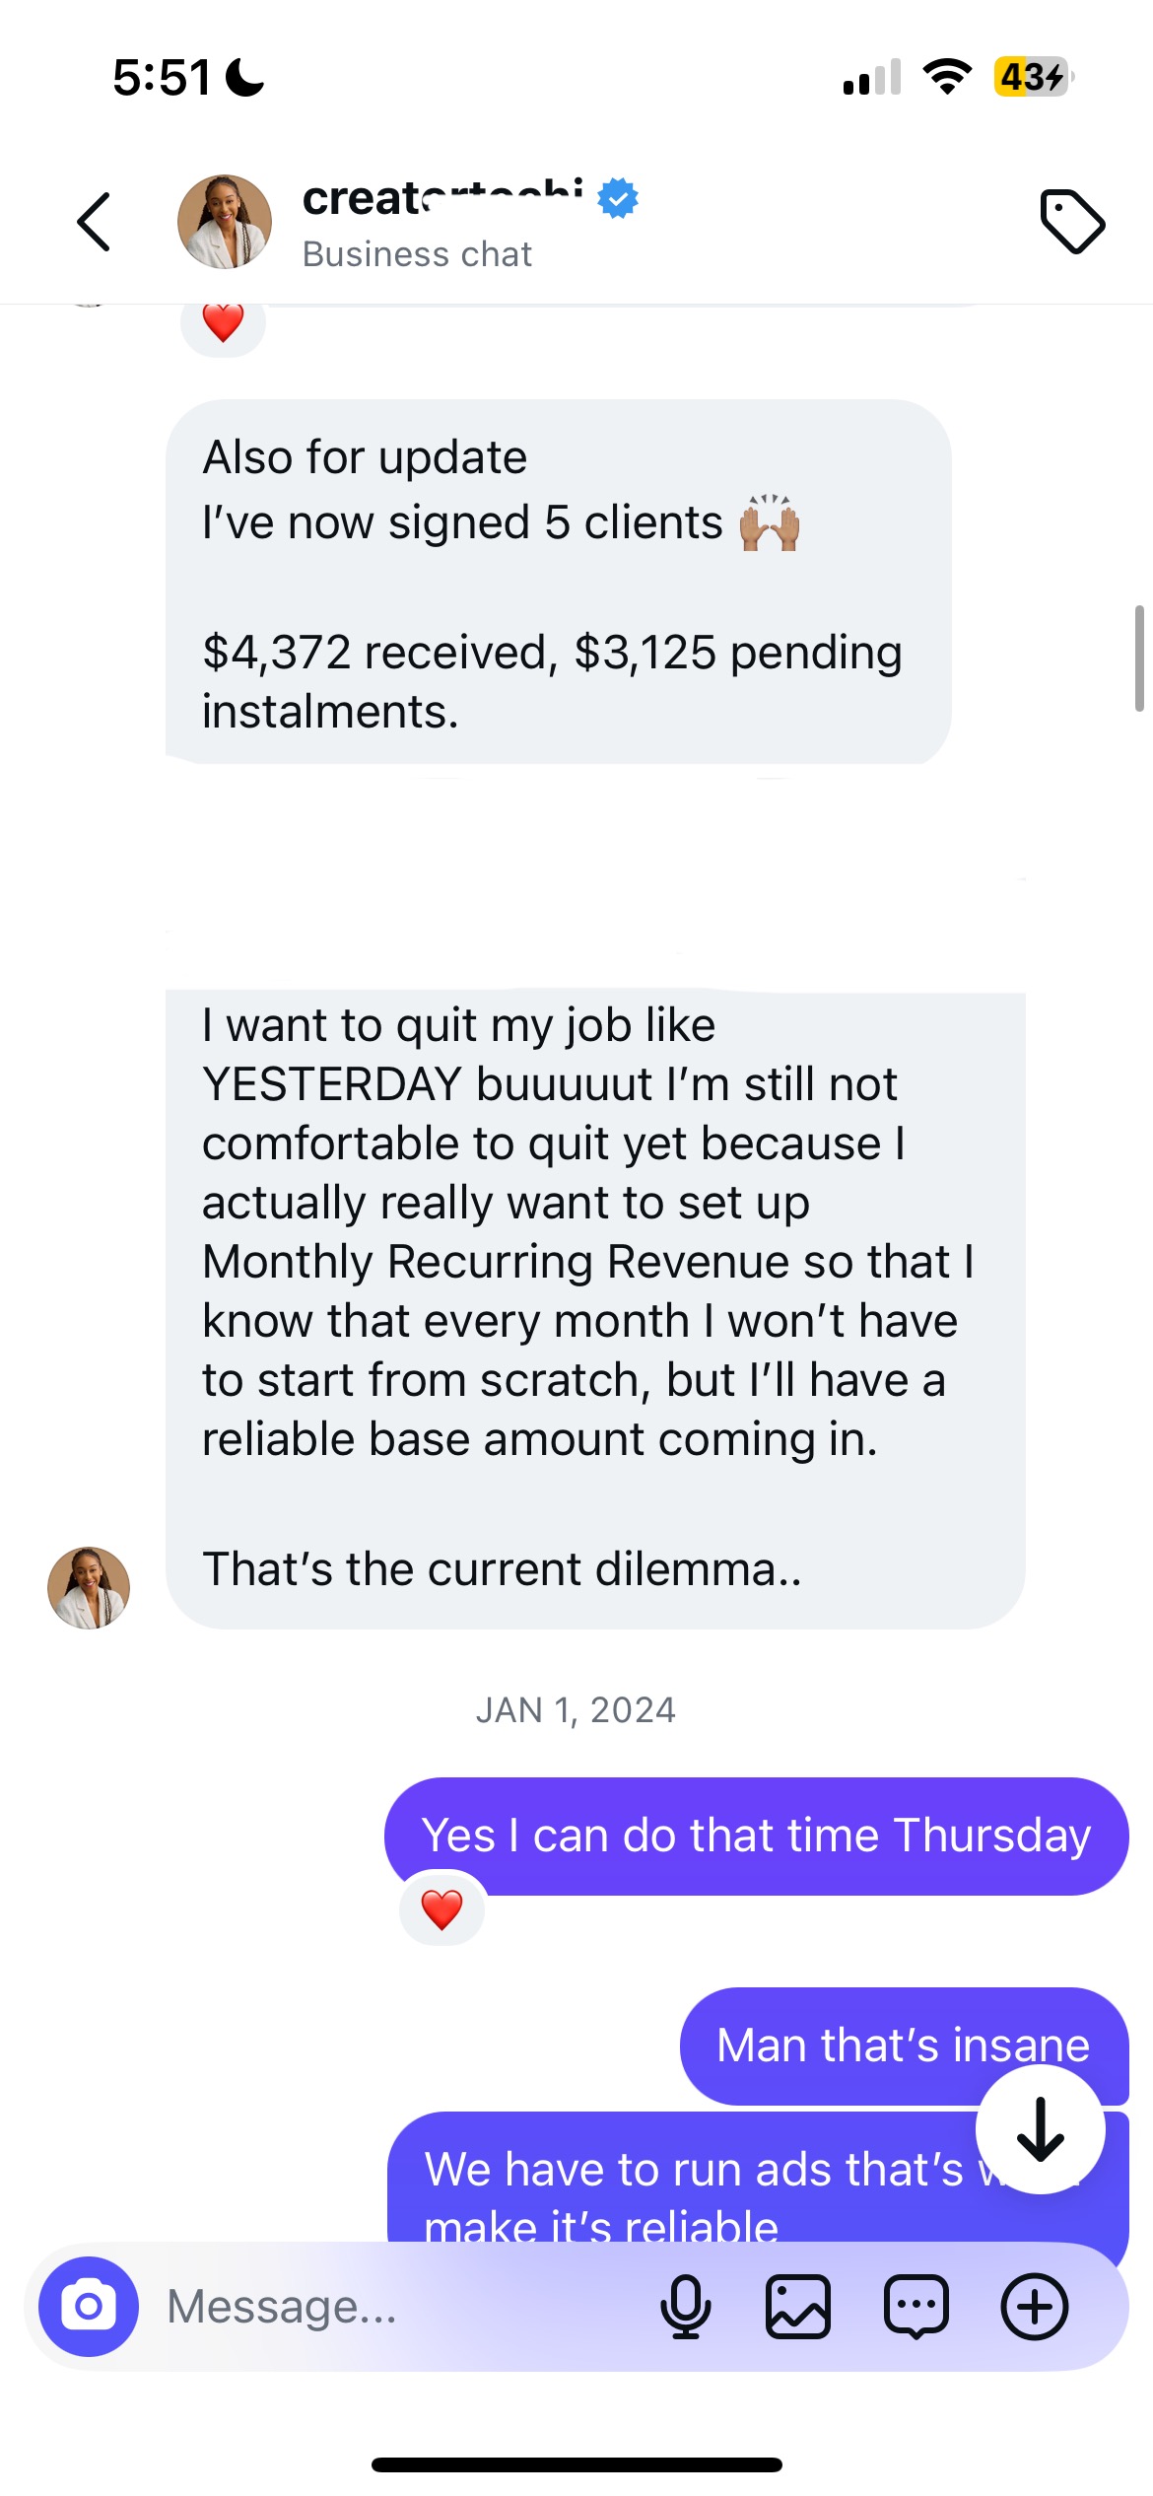The height and width of the screenshot is (2496, 1153).
Task: Tap the back arrow to leave chat
Action: point(95,222)
